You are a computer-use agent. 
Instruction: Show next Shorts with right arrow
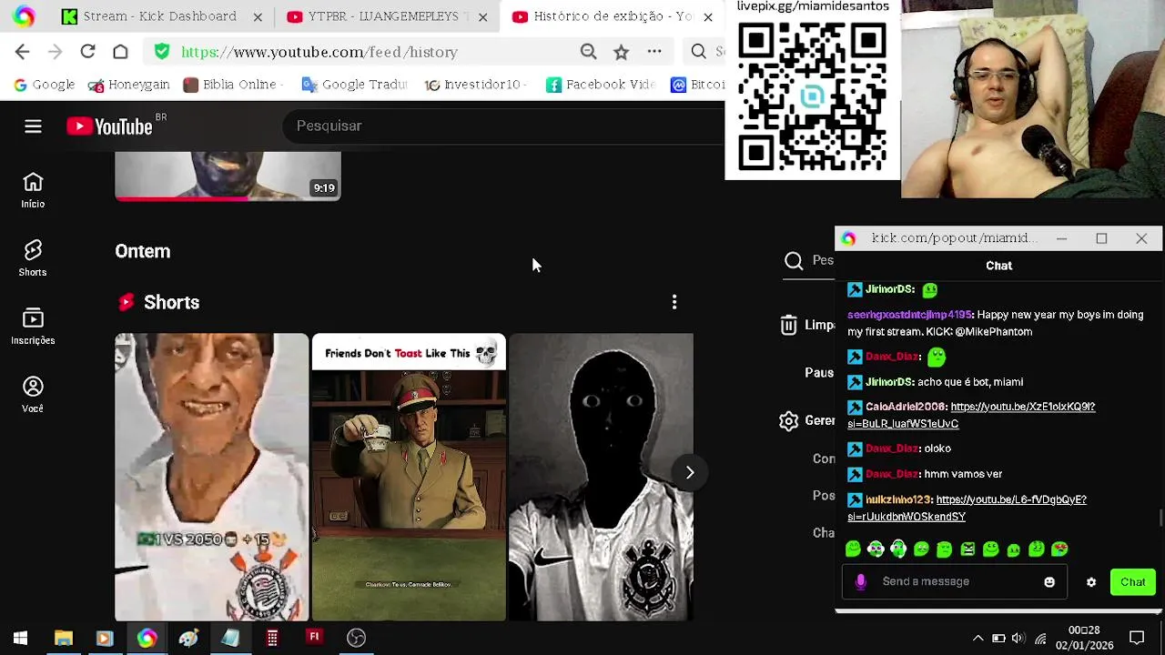690,472
